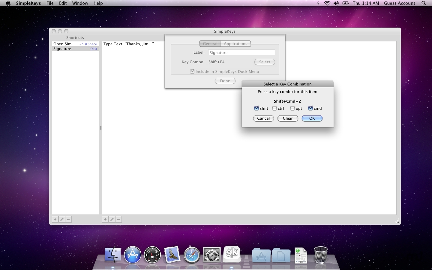Remove the selected action with minus button
Viewport: 432px width, 270px height.
pos(118,219)
